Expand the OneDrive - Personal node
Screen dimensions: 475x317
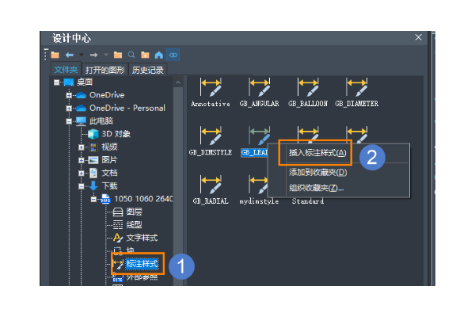(69, 108)
